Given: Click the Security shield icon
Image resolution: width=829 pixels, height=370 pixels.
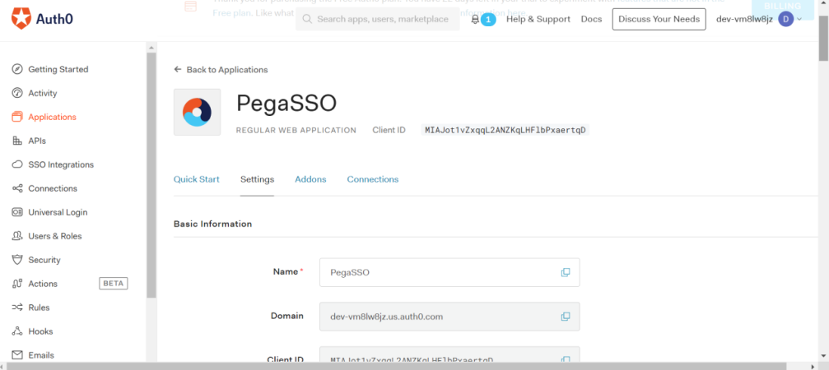Looking at the screenshot, I should coord(17,260).
